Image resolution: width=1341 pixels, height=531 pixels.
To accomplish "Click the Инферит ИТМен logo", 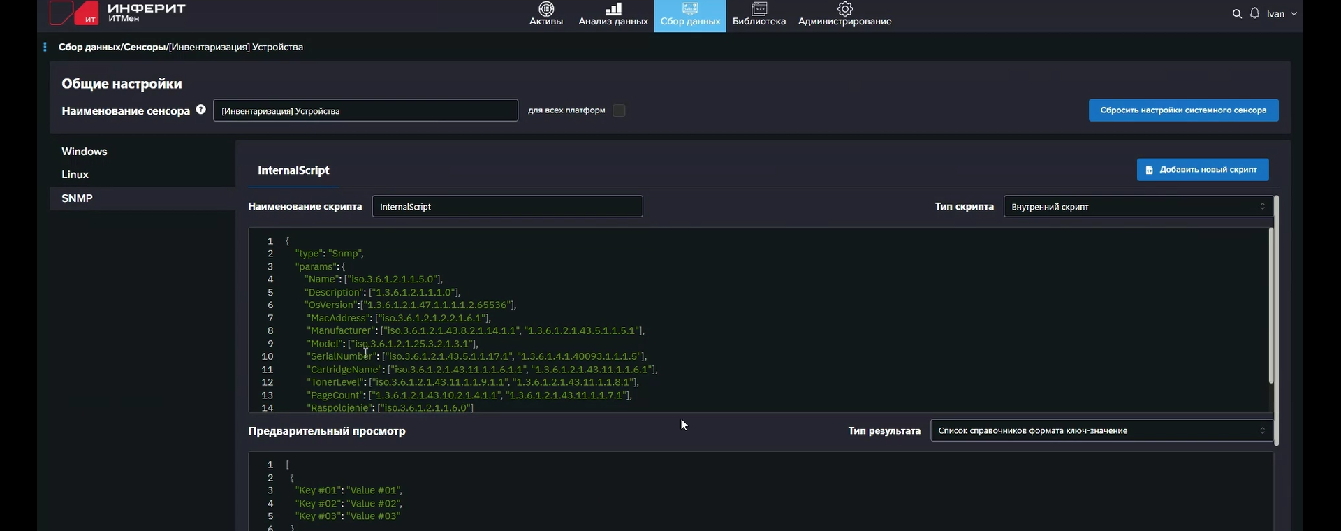I will 117,13.
